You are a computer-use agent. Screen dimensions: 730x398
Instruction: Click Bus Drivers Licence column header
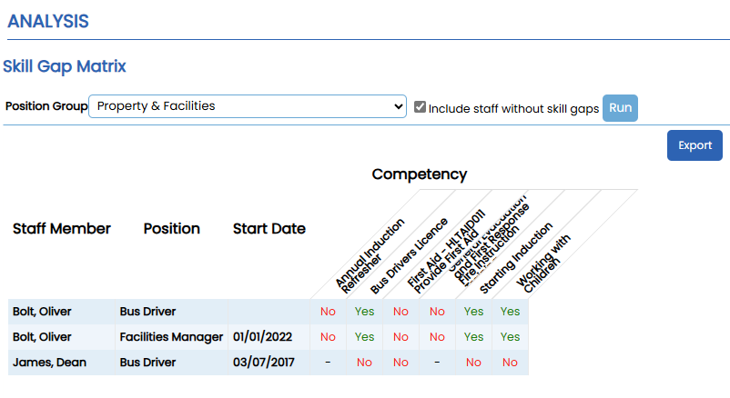tap(409, 255)
